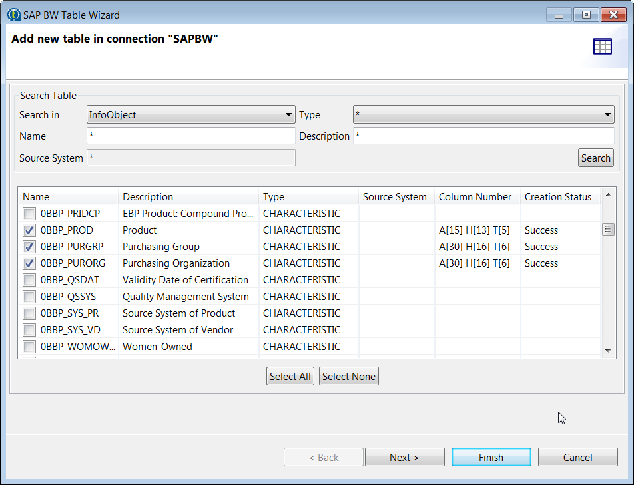This screenshot has height=485, width=634.
Task: Check the 0BBP_PRIDCP checkbox
Action: pos(29,214)
